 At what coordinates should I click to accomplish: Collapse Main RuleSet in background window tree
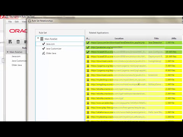pos(8,52)
